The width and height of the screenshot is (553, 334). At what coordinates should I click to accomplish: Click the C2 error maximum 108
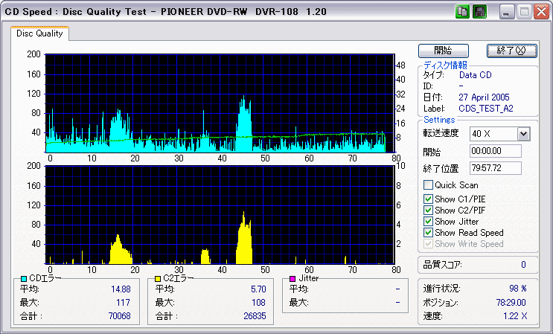tap(258, 303)
